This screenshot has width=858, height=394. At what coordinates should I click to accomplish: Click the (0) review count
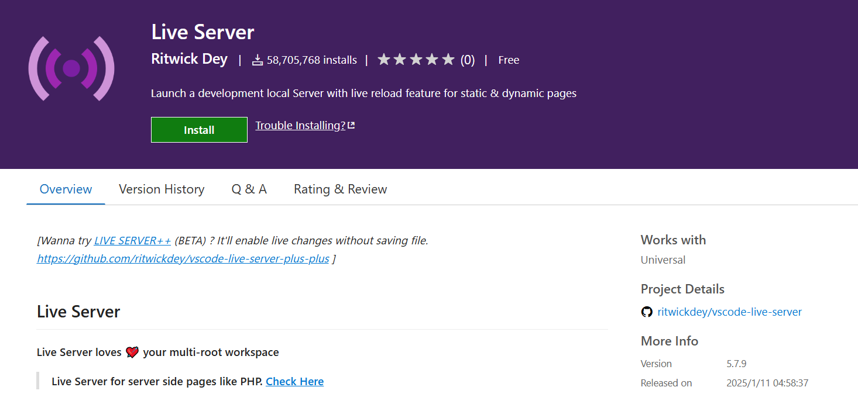tap(468, 60)
